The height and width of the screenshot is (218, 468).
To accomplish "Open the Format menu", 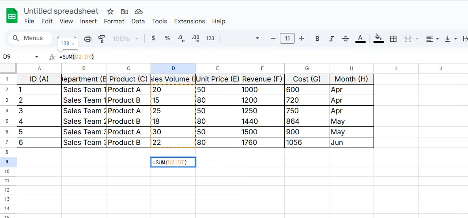I will click(x=114, y=21).
